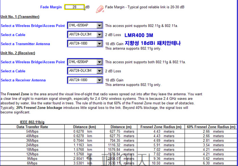The width and height of the screenshot is (238, 166).
Task: Open Receiver Antenna ANT24-1800 dropdown arrow
Action: 99,80
